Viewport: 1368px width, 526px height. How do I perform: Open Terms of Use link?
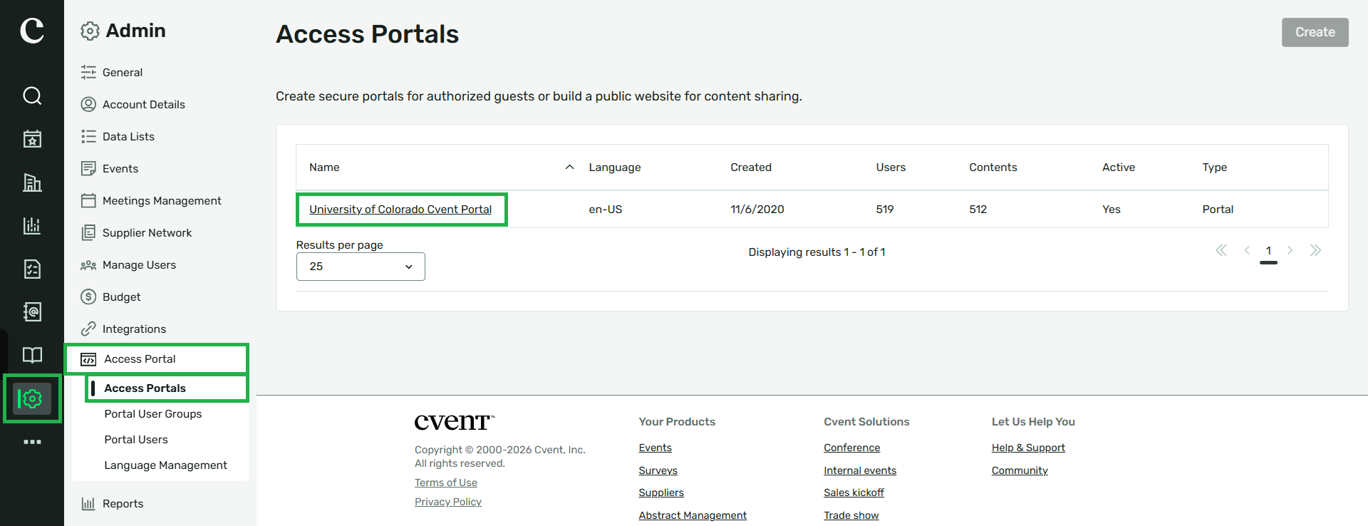pyautogui.click(x=446, y=483)
